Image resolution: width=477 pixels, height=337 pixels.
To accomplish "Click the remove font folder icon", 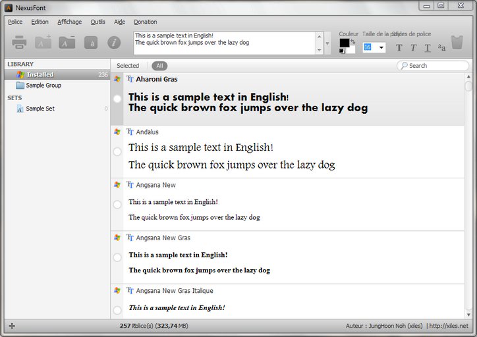I will [x=67, y=43].
